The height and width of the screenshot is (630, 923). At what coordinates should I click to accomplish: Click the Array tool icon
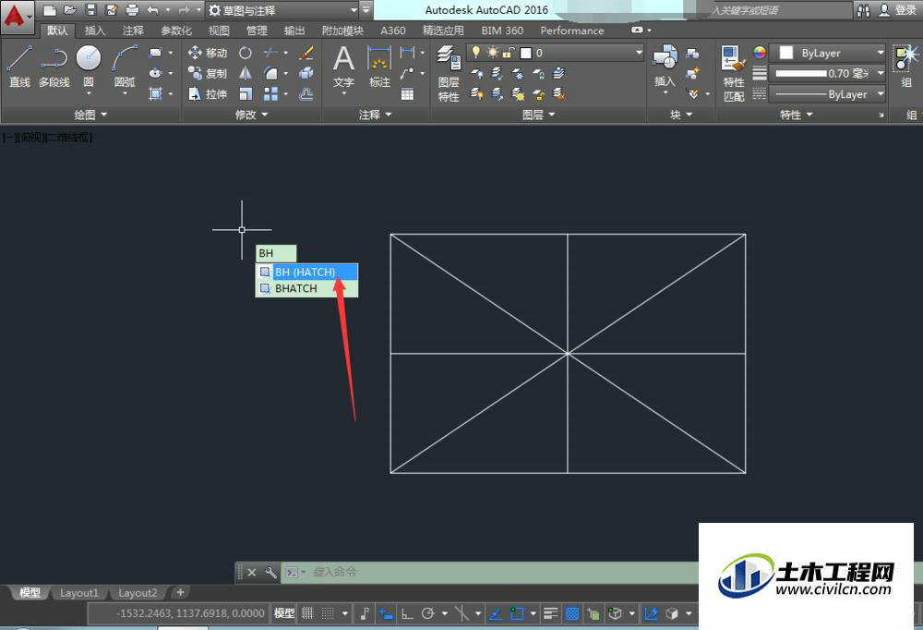click(270, 94)
